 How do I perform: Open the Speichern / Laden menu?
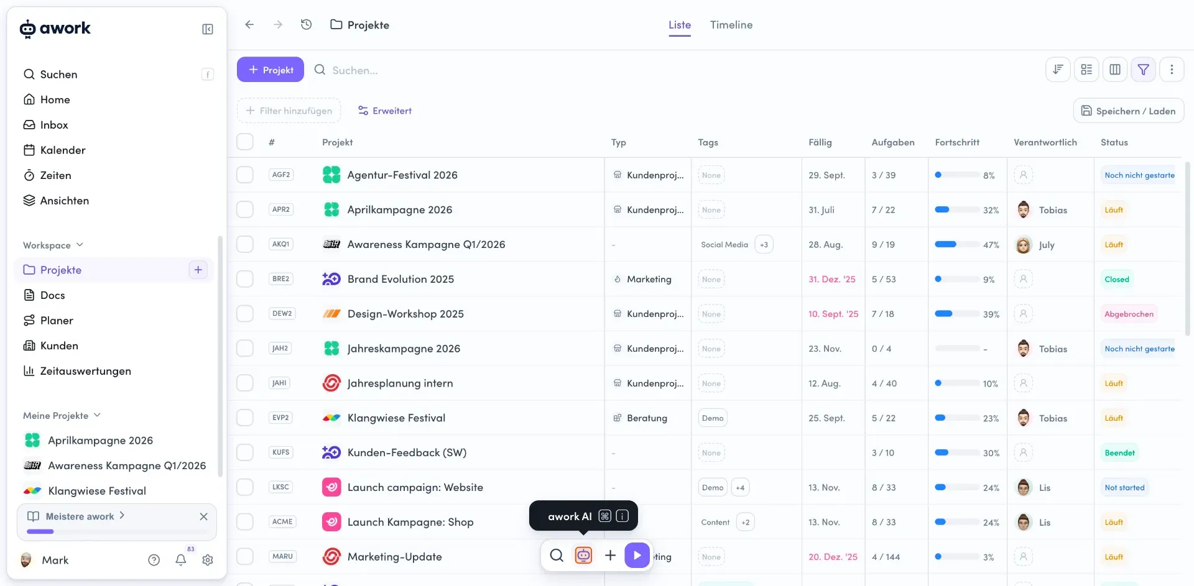(x=1129, y=111)
